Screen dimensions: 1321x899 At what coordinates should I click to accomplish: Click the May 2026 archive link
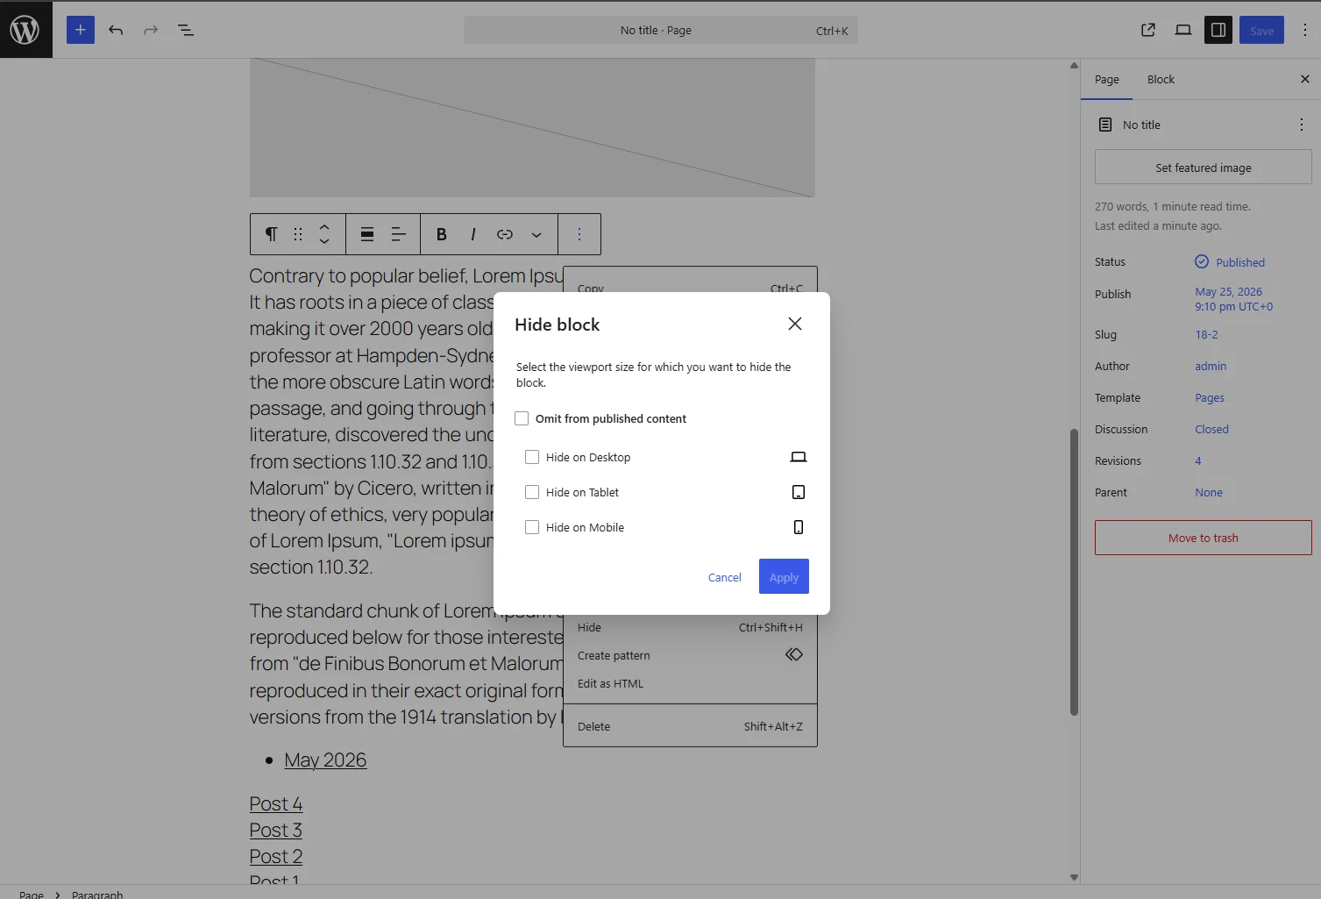pyautogui.click(x=325, y=760)
